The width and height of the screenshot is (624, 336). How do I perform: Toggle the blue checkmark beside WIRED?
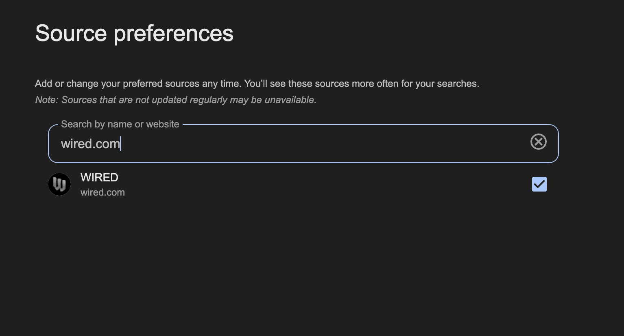(539, 184)
